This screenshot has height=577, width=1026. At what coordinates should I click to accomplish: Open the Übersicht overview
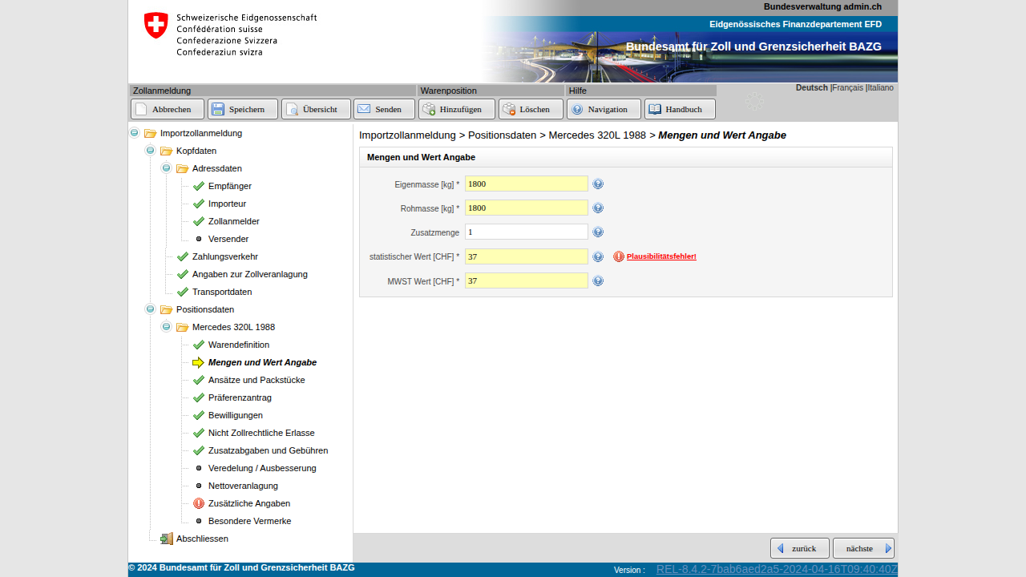pyautogui.click(x=316, y=109)
